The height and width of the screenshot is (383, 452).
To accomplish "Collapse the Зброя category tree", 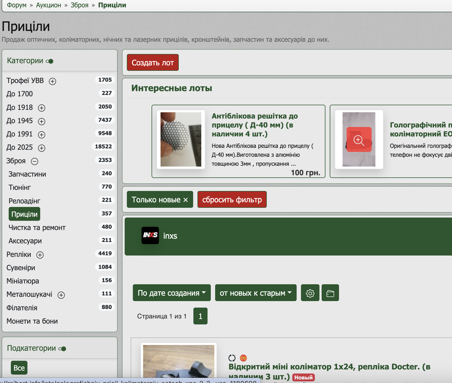I will pyautogui.click(x=34, y=162).
